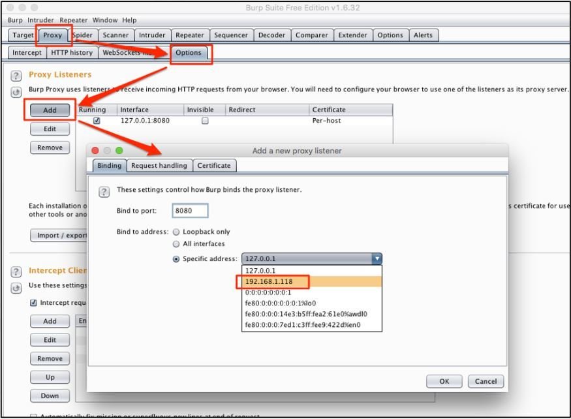Select the 127.0.0.1:8080 listener row
This screenshot has width=571, height=419.
tap(234, 121)
